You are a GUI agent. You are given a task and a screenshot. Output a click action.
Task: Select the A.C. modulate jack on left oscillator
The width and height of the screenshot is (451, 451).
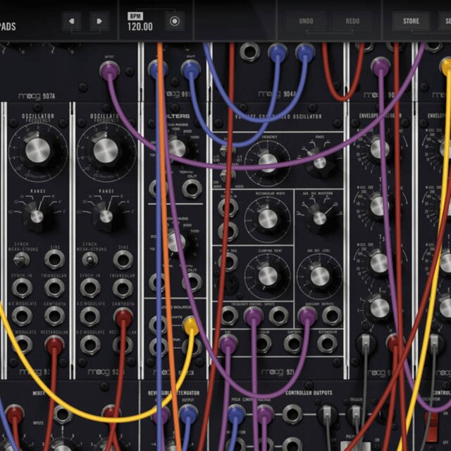[22, 316]
